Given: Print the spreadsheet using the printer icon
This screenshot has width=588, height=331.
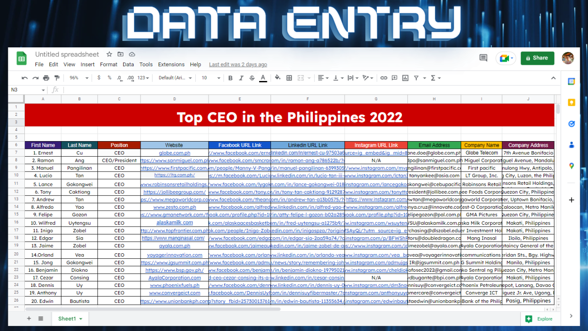Looking at the screenshot, I should click(46, 78).
